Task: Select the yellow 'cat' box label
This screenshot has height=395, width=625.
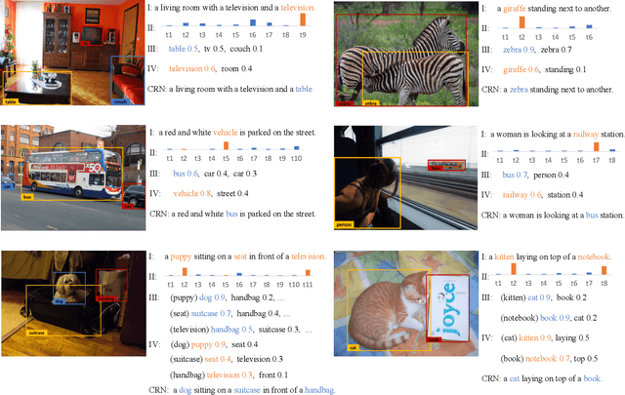Action: 353,347
